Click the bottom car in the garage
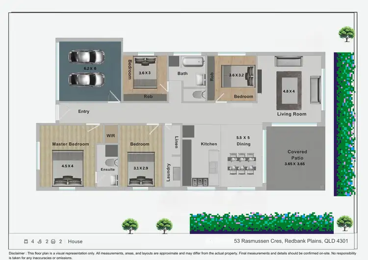The height and width of the screenshot is (260, 368). tap(87, 79)
